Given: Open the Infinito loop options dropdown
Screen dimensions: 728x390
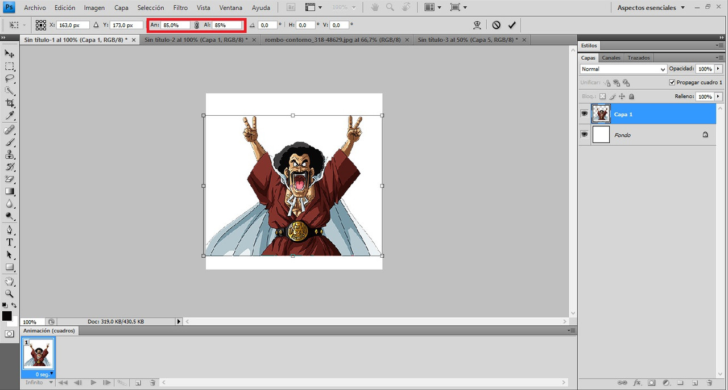Looking at the screenshot, I should (39, 383).
